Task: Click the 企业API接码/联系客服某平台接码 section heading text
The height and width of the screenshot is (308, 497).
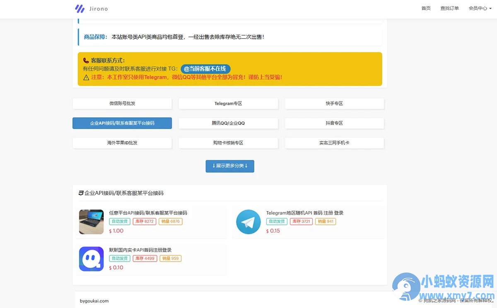Action: click(124, 193)
